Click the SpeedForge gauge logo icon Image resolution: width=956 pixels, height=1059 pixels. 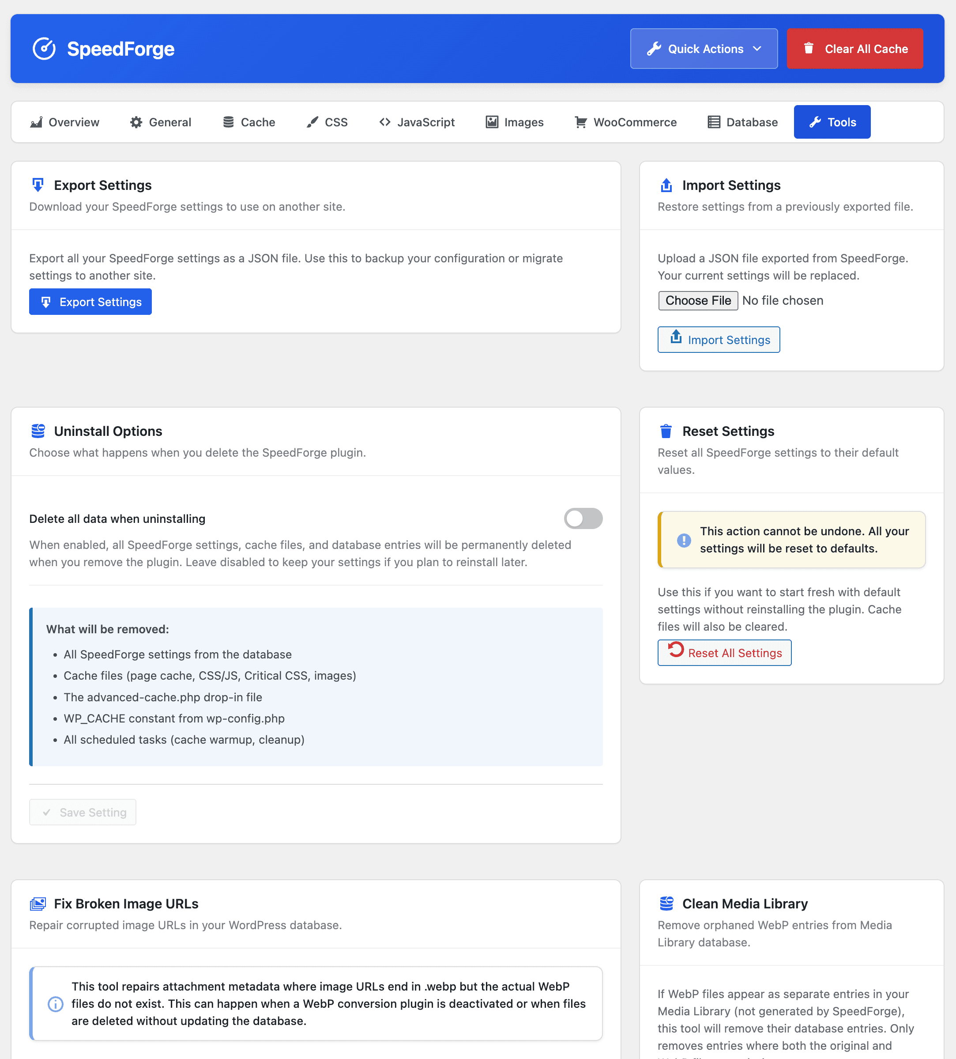(x=44, y=49)
